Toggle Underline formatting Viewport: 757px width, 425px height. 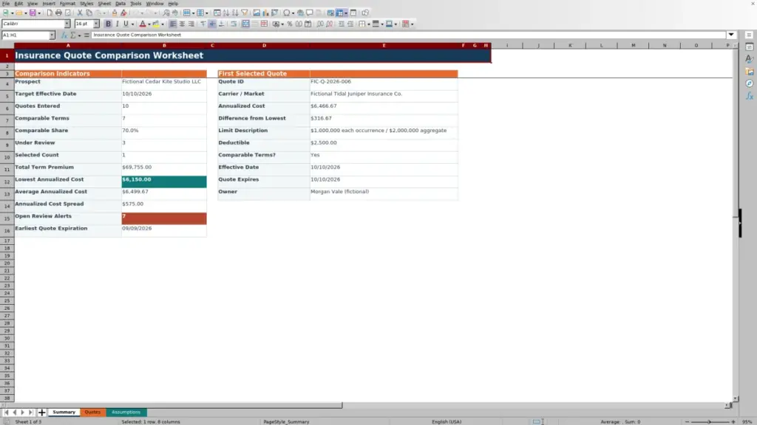126,24
